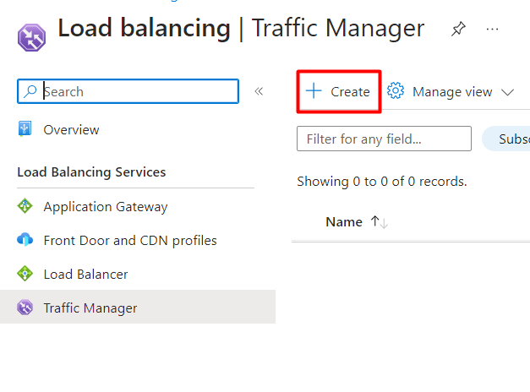Open the more options ellipsis menu
The height and width of the screenshot is (392, 530).
click(x=492, y=30)
